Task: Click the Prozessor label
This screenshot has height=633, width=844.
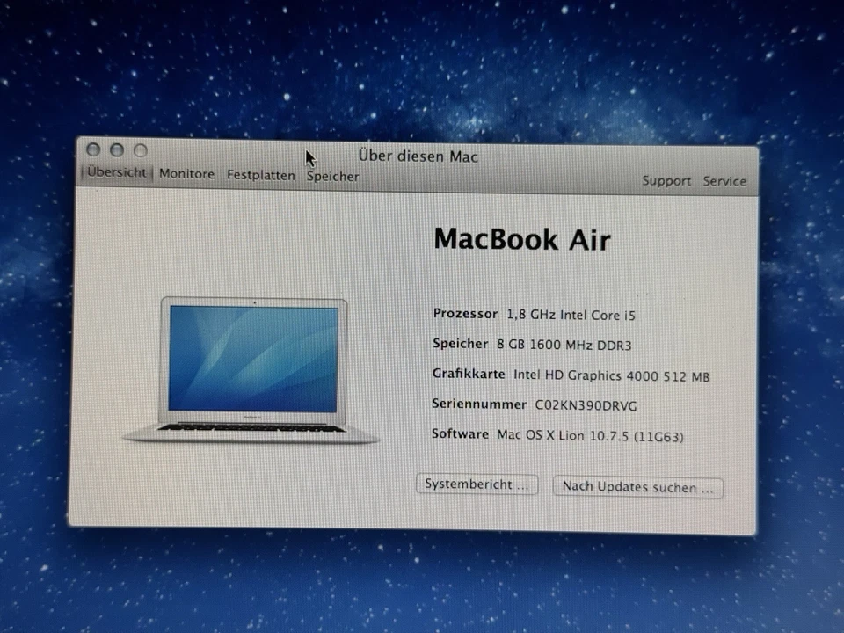Action: click(x=466, y=313)
